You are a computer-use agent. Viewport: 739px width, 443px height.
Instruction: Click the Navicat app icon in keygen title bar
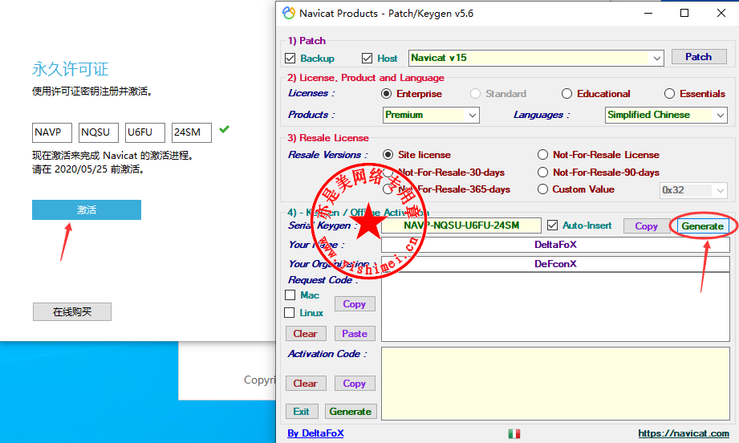(x=288, y=13)
